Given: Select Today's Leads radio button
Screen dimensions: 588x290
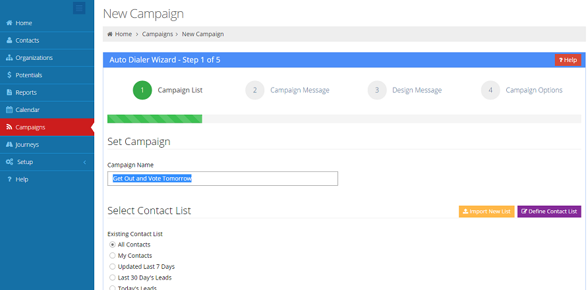Looking at the screenshot, I should [x=112, y=288].
